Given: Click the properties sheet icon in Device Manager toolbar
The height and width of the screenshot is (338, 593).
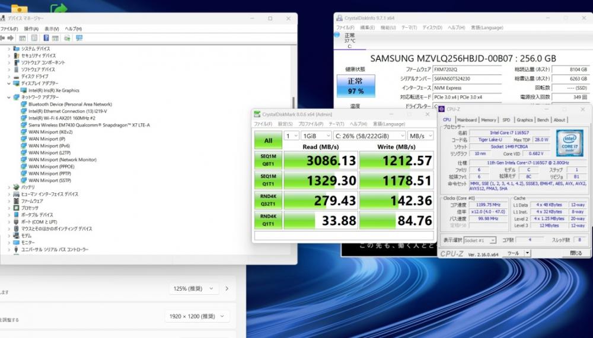Looking at the screenshot, I should point(34,38).
